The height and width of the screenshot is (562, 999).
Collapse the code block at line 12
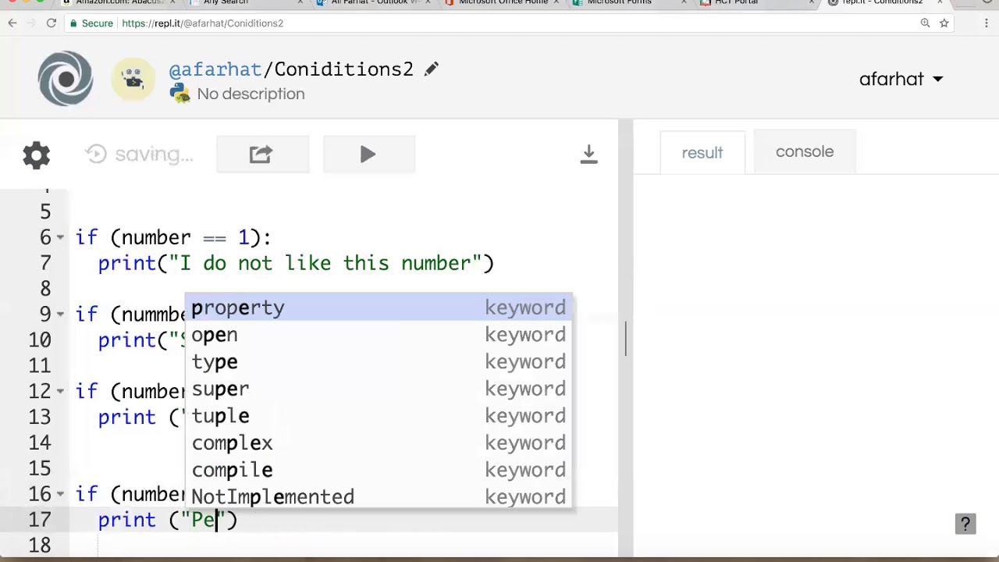coord(60,391)
